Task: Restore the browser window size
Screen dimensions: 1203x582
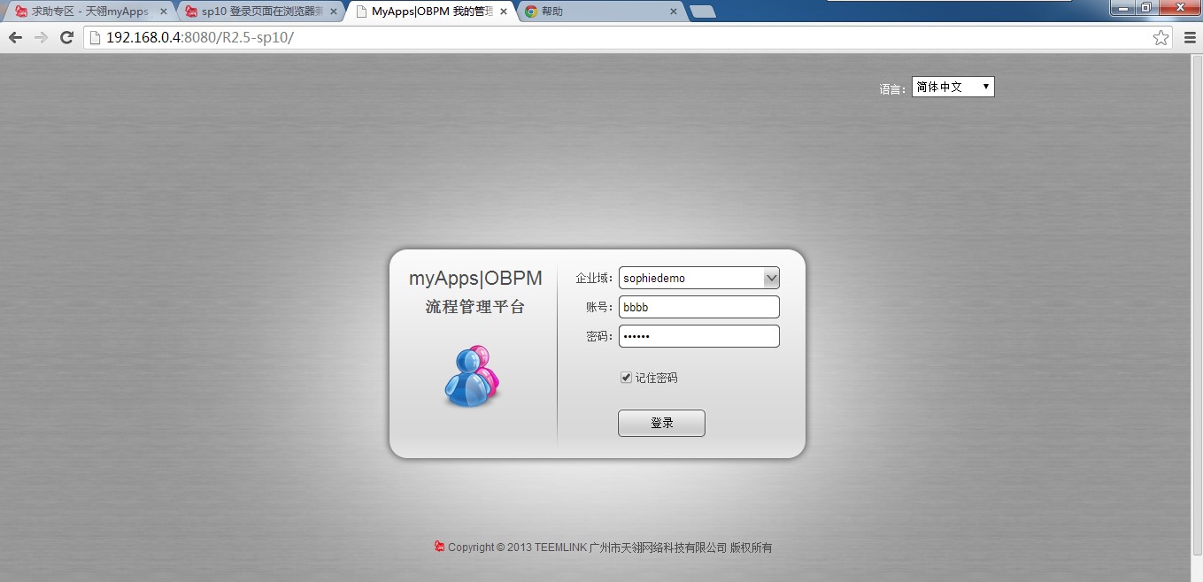Action: pyautogui.click(x=1145, y=7)
